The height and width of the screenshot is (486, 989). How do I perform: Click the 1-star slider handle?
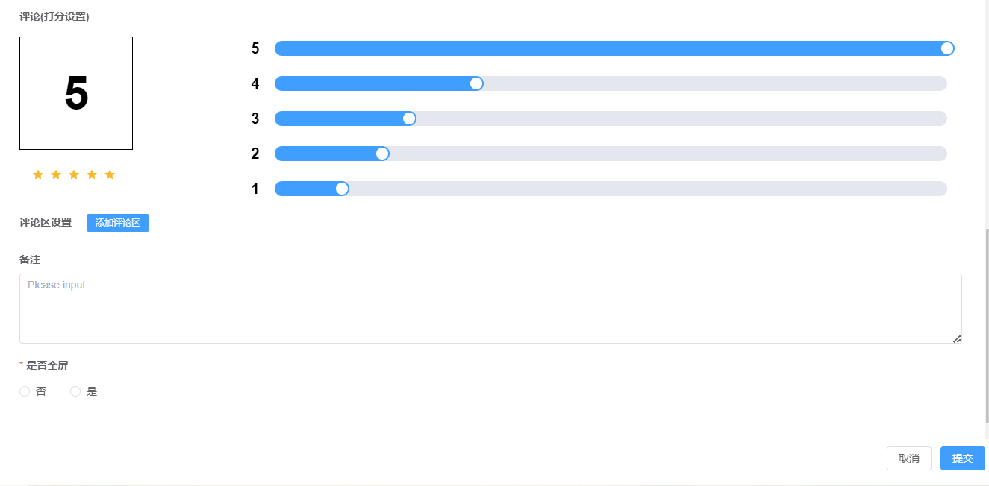[342, 189]
